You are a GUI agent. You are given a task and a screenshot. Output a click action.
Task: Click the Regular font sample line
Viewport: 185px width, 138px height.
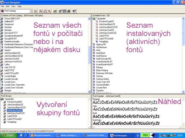point(125,102)
